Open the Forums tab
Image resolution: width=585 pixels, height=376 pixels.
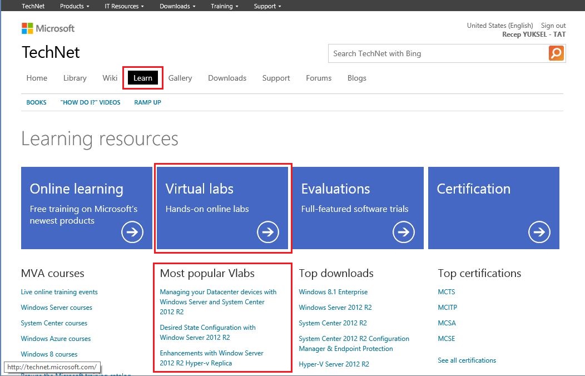(x=319, y=78)
